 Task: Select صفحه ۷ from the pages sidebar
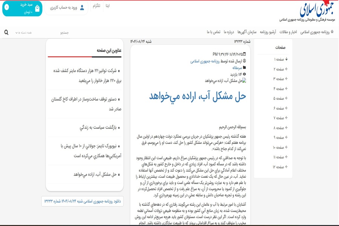point(279,118)
